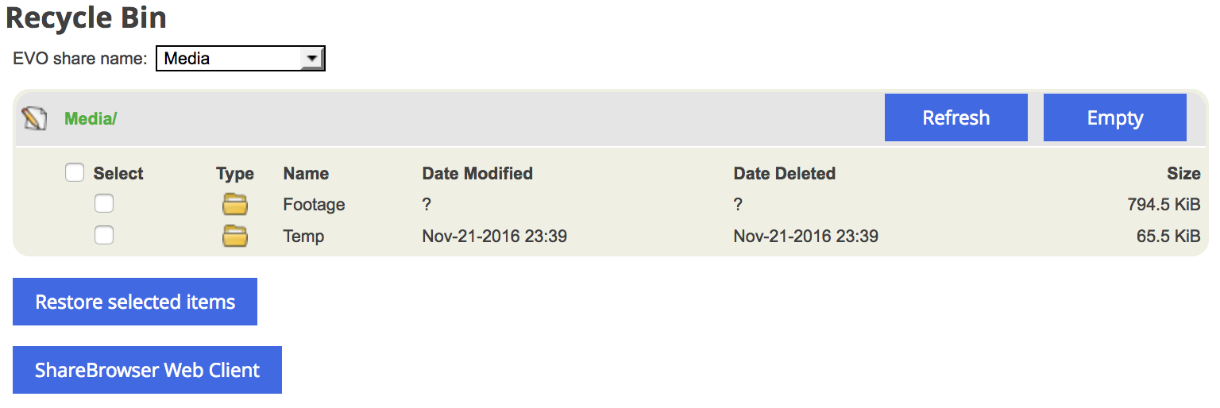
Task: Click the Date Modified column header
Action: pyautogui.click(x=477, y=174)
